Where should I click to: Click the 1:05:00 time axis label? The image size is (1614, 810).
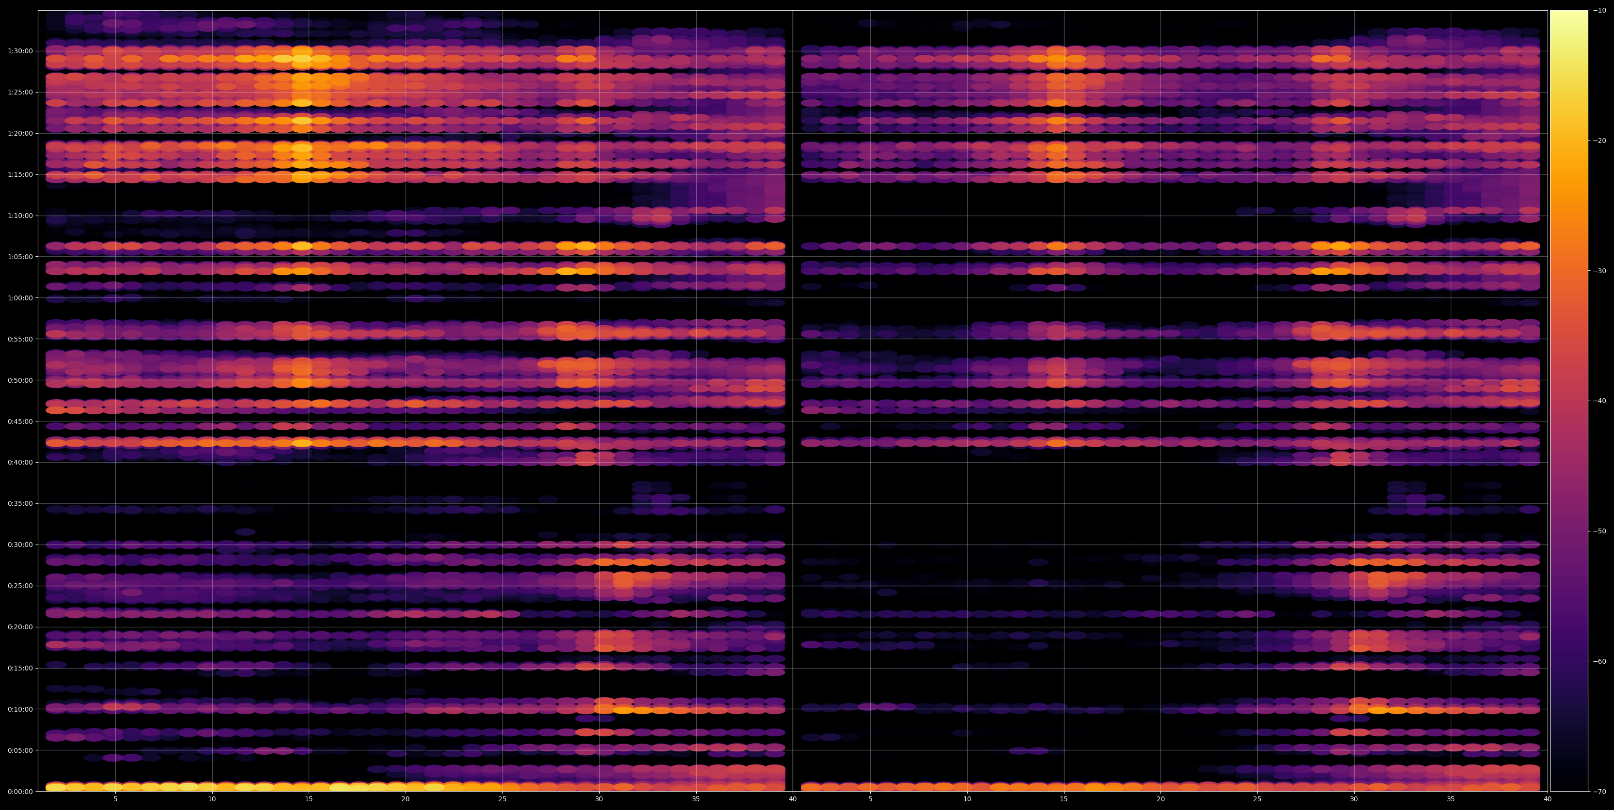21,257
